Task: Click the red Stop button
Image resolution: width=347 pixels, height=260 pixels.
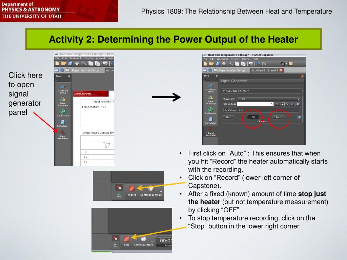Action: tap(126, 239)
